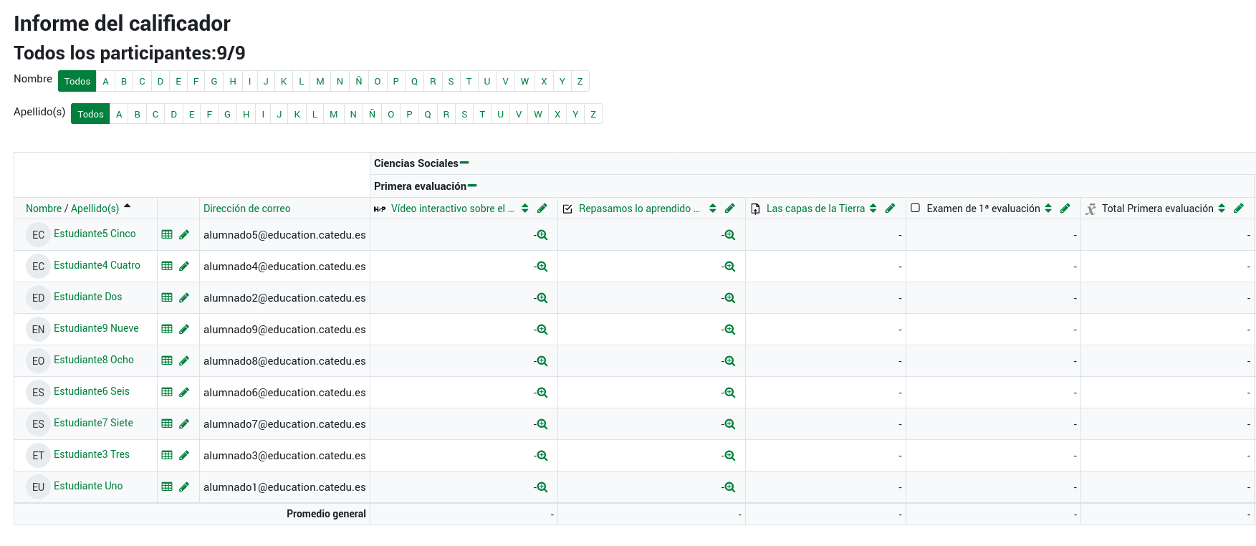Viewport: 1256px width, 546px height.
Task: Sort by Dirección de correo header
Action: [x=247, y=209]
